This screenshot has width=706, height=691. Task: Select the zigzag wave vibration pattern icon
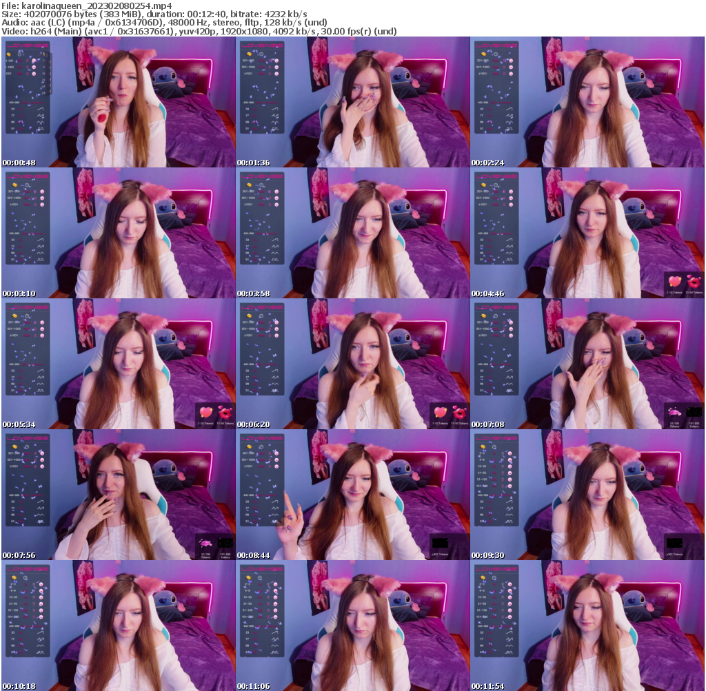41,116
